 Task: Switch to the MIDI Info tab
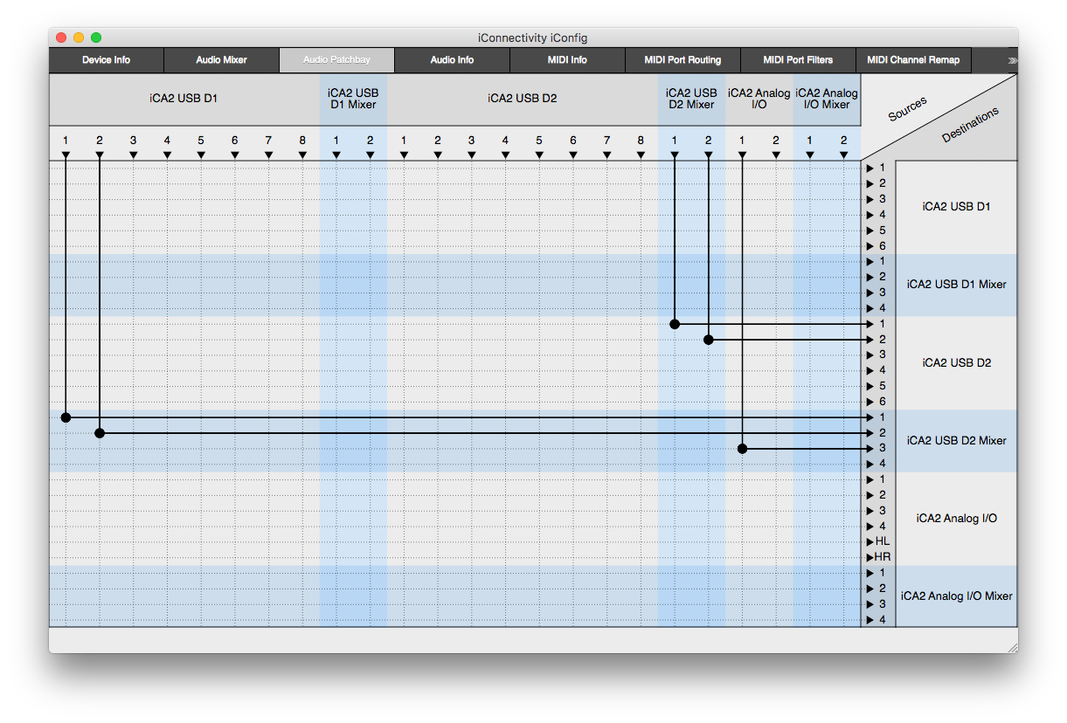tap(568, 60)
